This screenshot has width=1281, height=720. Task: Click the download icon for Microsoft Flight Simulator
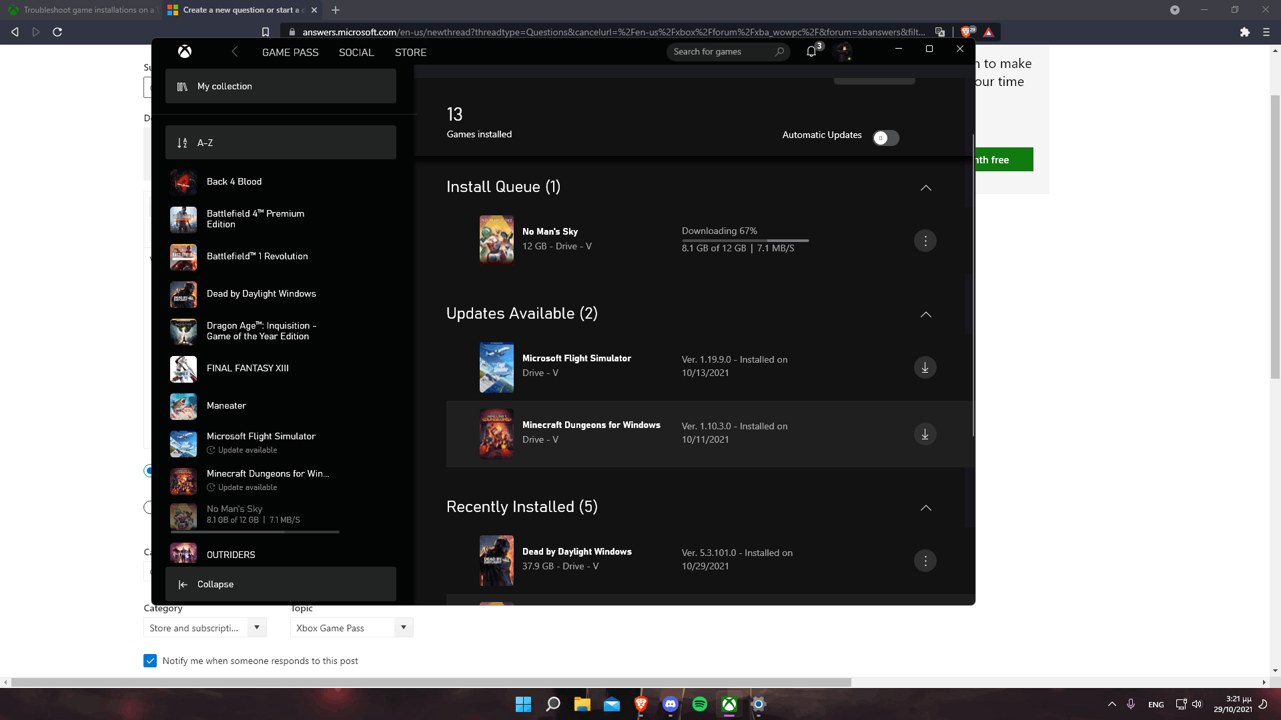coord(925,367)
